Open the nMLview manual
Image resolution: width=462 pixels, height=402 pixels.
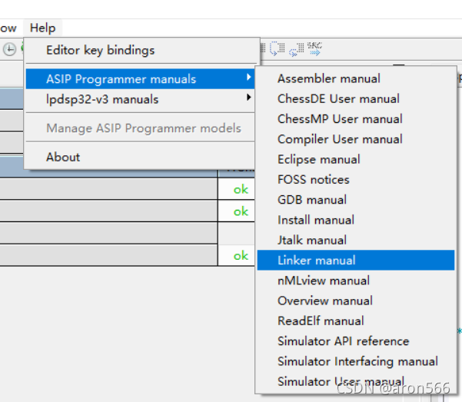coord(356,281)
